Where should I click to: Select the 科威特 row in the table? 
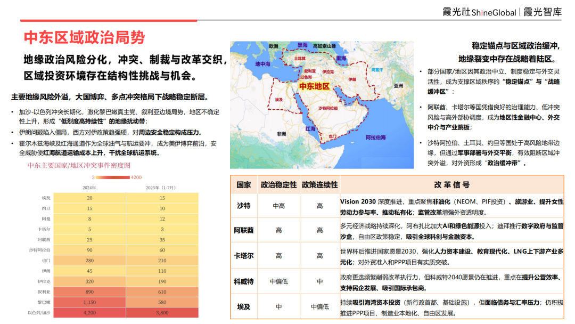243,281
